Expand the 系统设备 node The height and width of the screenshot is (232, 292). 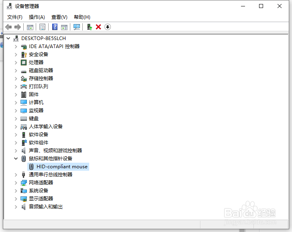pos(16,191)
